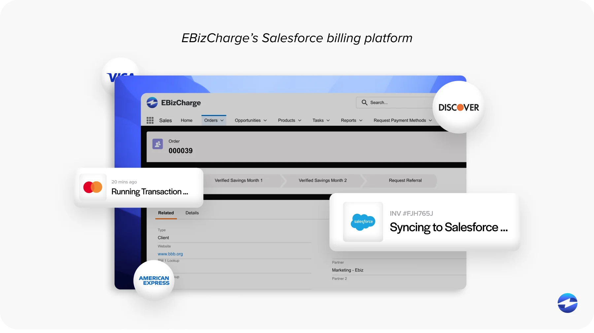Open the Home tab

click(186, 120)
